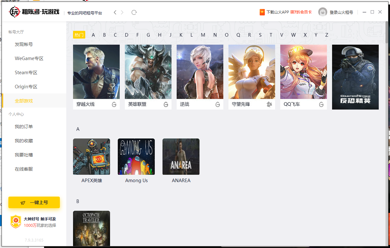Minimize the window

(x=365, y=12)
